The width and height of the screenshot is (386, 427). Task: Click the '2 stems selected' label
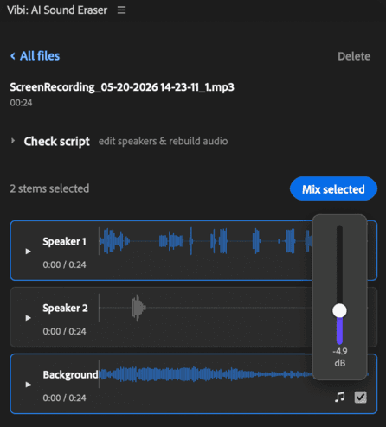click(x=49, y=188)
